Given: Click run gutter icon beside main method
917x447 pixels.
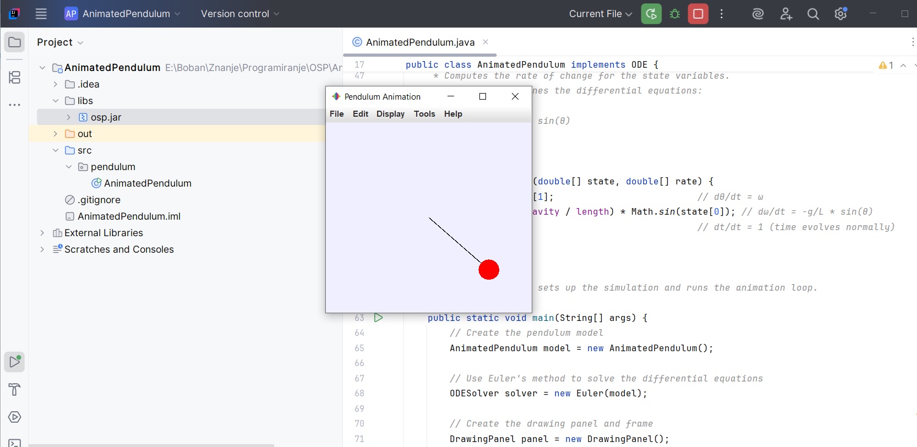Looking at the screenshot, I should point(378,318).
